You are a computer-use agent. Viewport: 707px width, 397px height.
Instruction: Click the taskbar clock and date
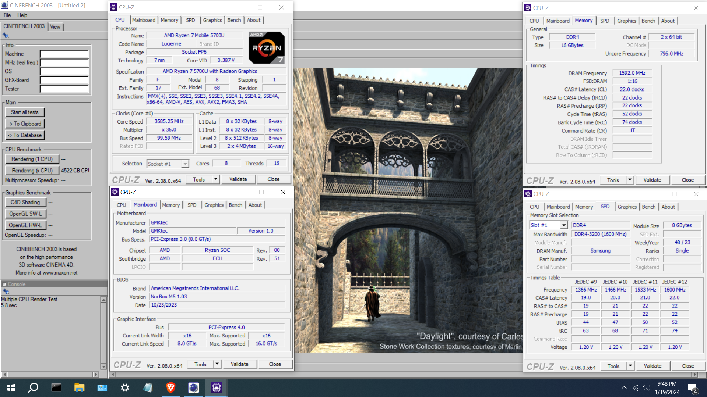(667, 388)
